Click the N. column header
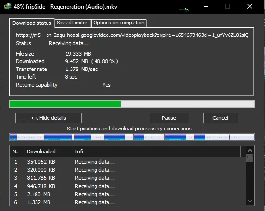 pos(17,152)
